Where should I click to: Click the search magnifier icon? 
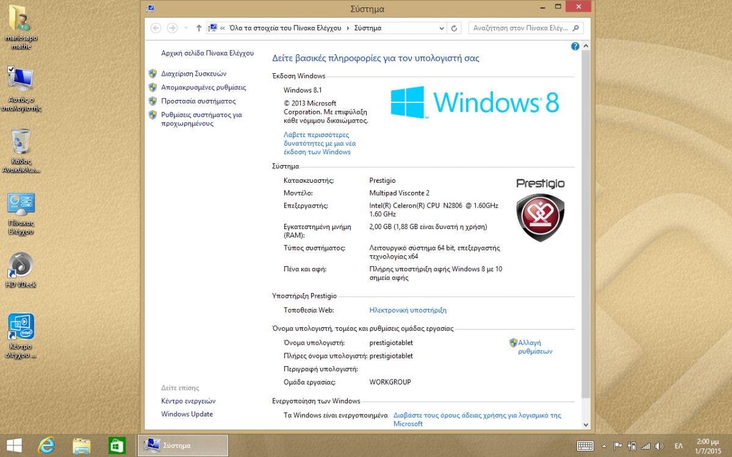(x=577, y=28)
